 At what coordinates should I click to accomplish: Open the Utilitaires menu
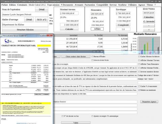(132, 5)
